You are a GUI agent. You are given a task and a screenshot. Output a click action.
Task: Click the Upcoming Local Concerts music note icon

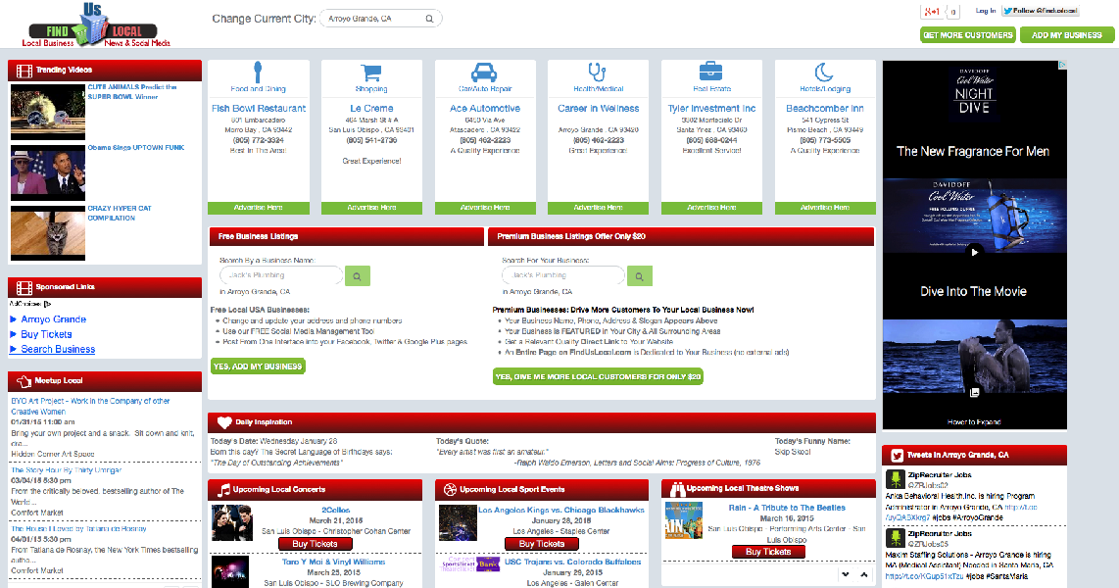point(223,490)
